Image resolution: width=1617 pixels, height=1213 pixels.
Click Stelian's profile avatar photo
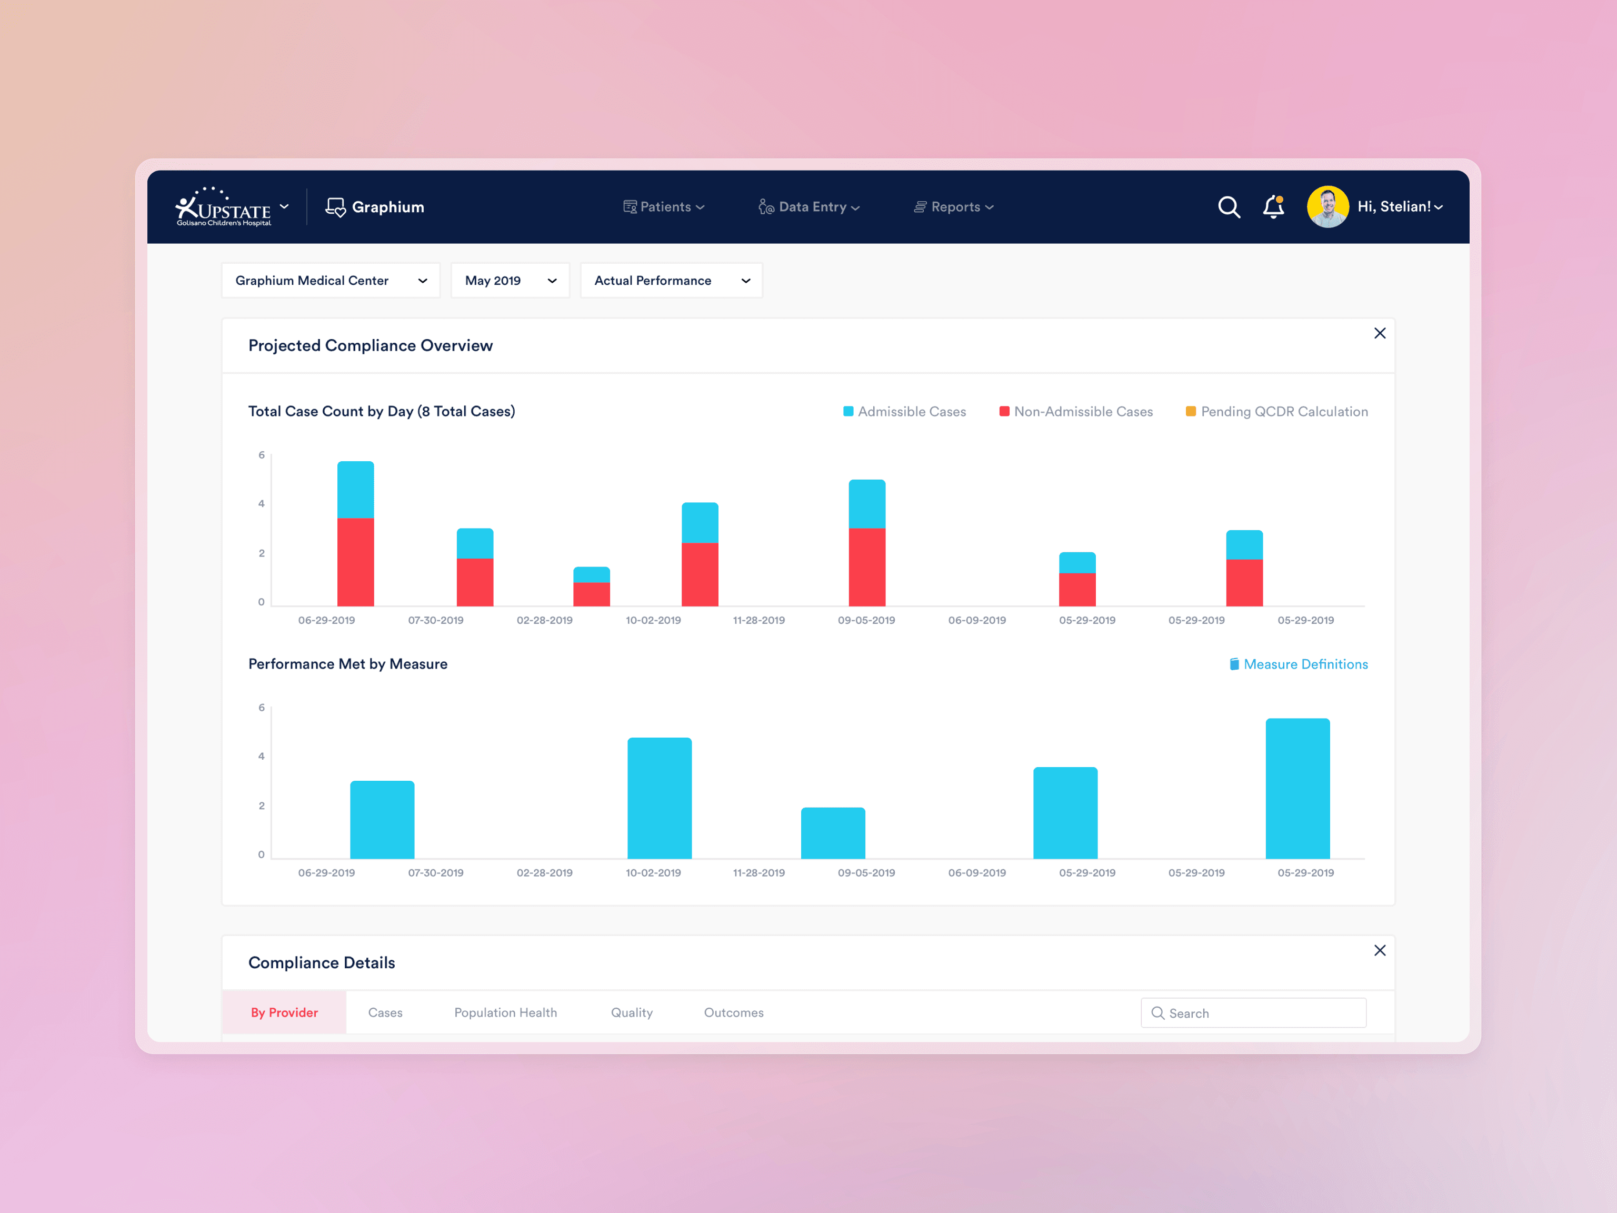(1327, 207)
